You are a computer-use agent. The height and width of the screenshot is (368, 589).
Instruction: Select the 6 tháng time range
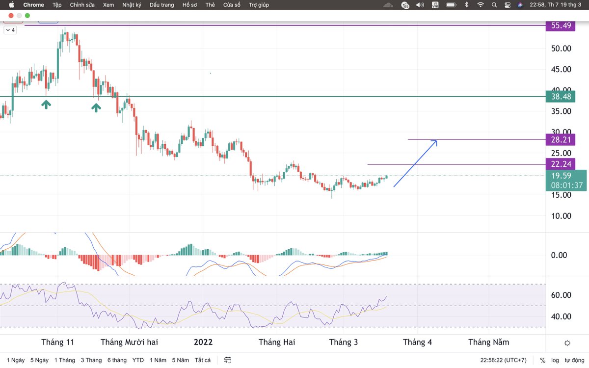tap(117, 360)
